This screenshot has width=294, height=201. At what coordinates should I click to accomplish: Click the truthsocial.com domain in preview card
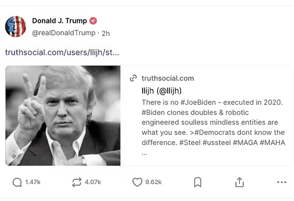pyautogui.click(x=168, y=78)
